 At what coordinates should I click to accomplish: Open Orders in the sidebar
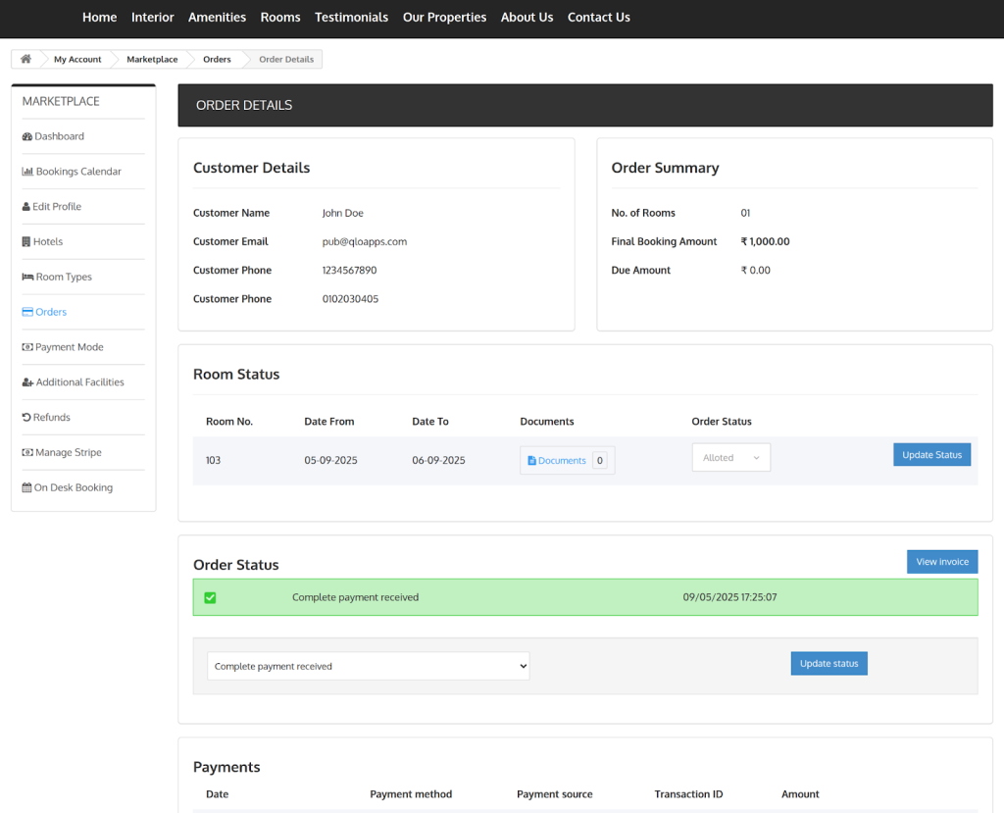point(51,312)
